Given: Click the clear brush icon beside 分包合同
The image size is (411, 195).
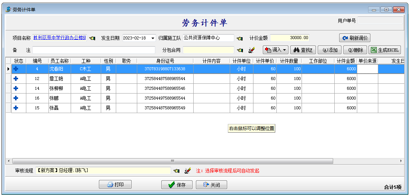Looking at the screenshot, I should pos(252,50).
